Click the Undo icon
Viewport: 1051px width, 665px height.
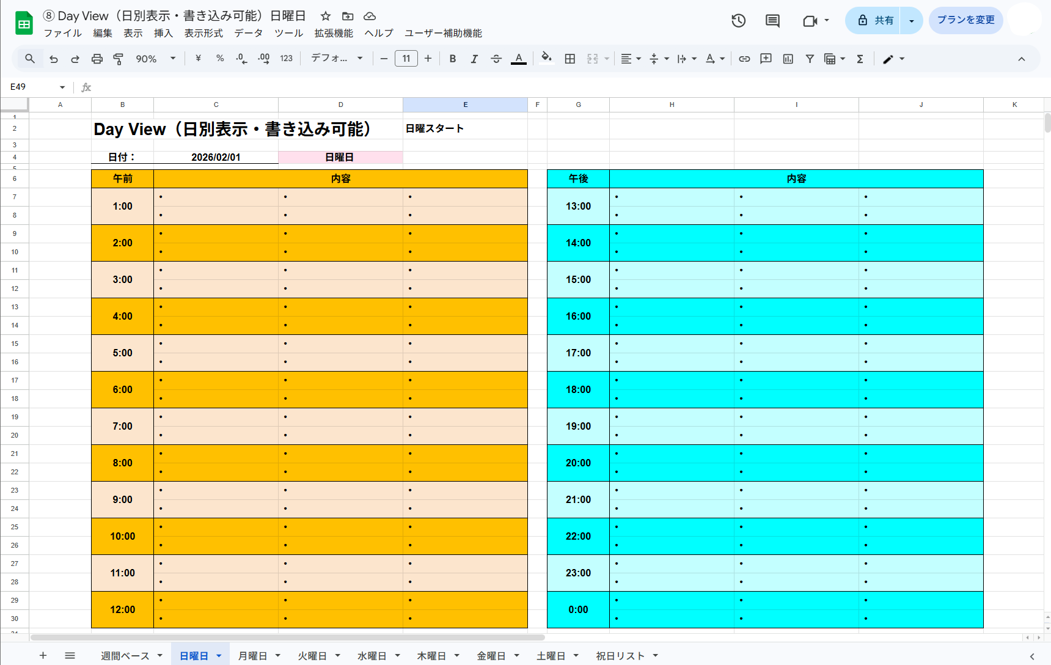point(54,59)
